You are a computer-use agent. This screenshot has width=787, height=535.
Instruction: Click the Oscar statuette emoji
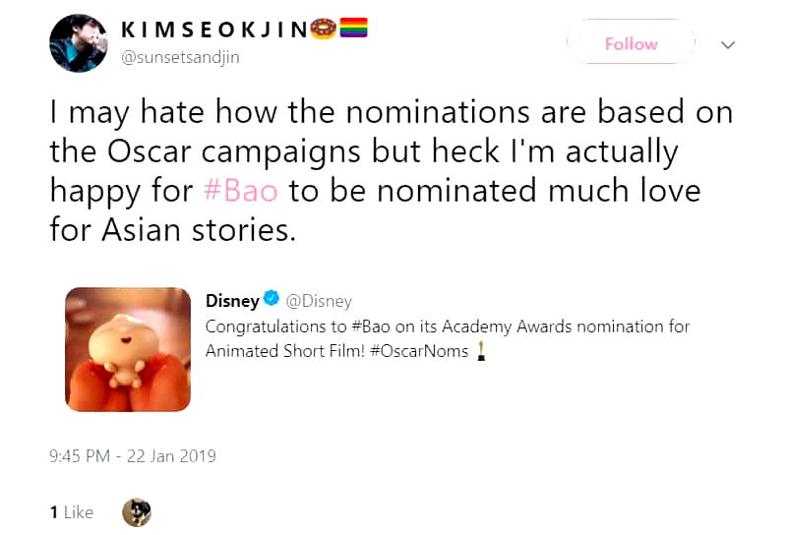481,351
